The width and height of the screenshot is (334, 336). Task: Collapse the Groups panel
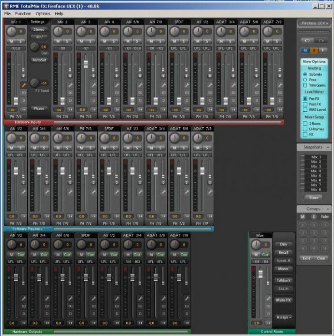328,209
